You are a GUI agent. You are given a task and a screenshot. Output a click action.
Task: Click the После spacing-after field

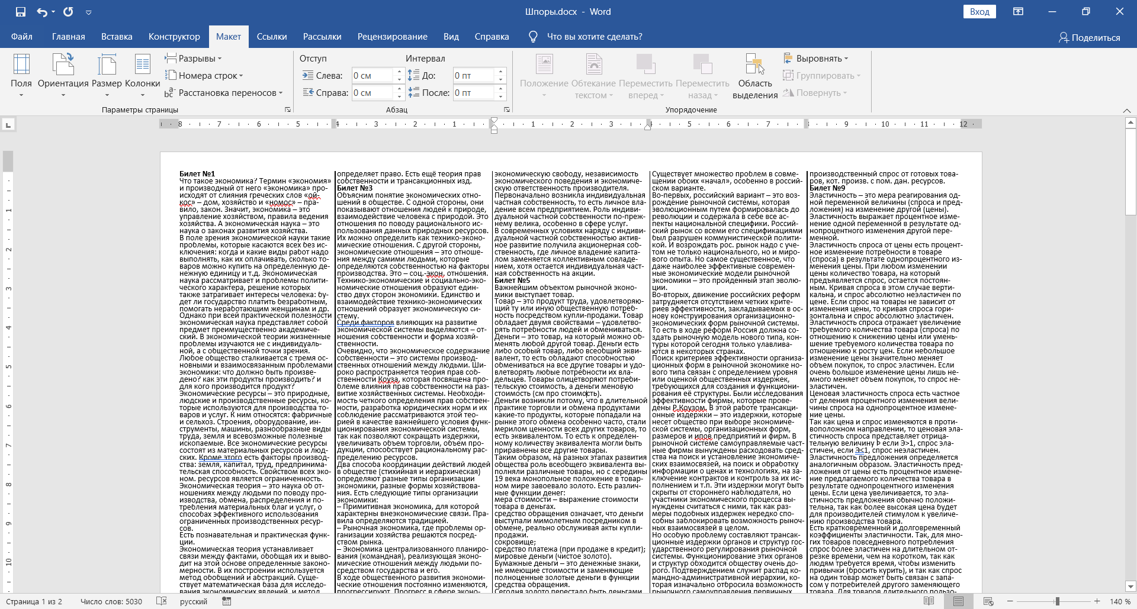[474, 93]
